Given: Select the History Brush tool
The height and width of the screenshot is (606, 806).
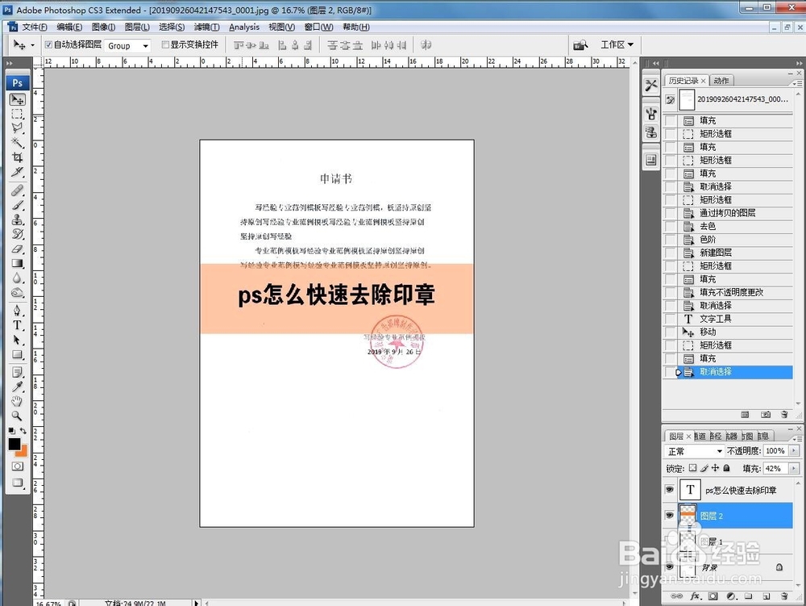Looking at the screenshot, I should click(18, 234).
